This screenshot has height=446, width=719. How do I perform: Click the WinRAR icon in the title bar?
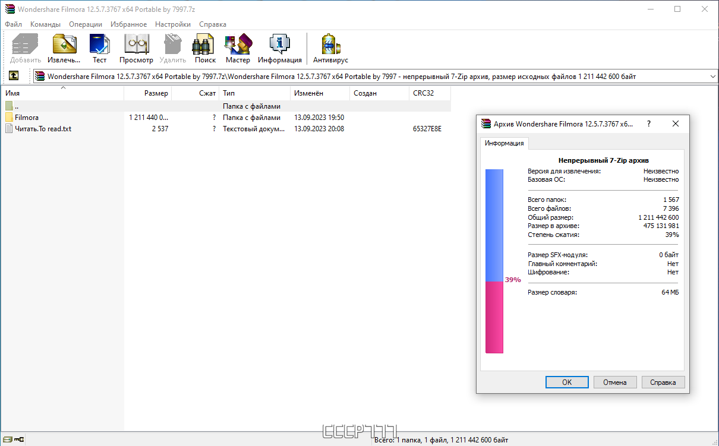[x=9, y=9]
